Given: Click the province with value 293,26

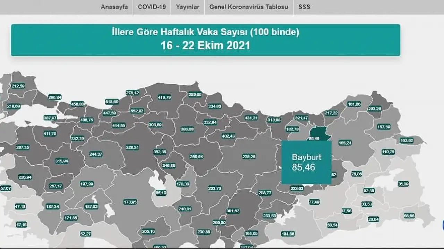Looking at the screenshot, I should coord(375,108).
